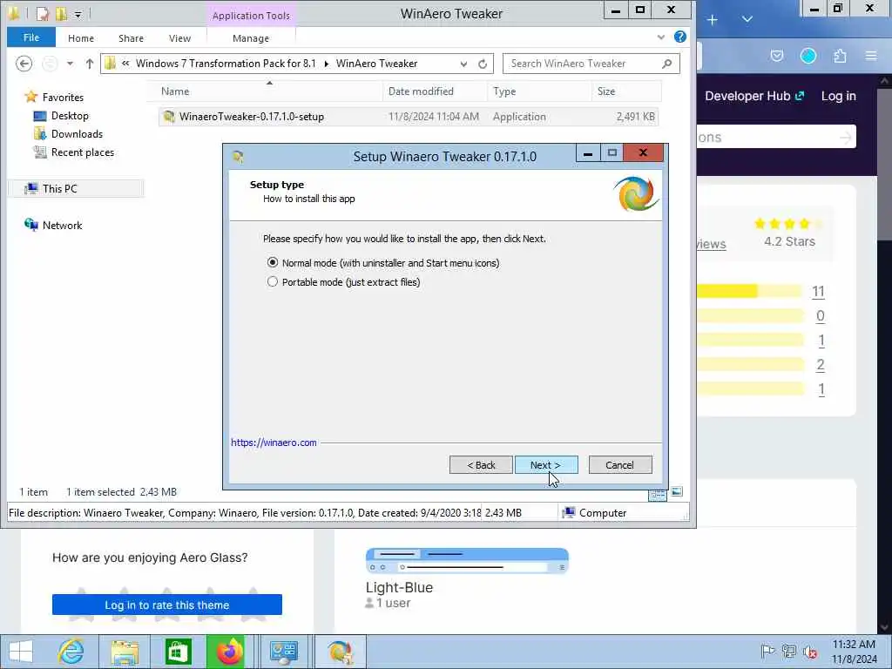Open File Explorer taskbar icon
The width and height of the screenshot is (892, 669).
[125, 652]
